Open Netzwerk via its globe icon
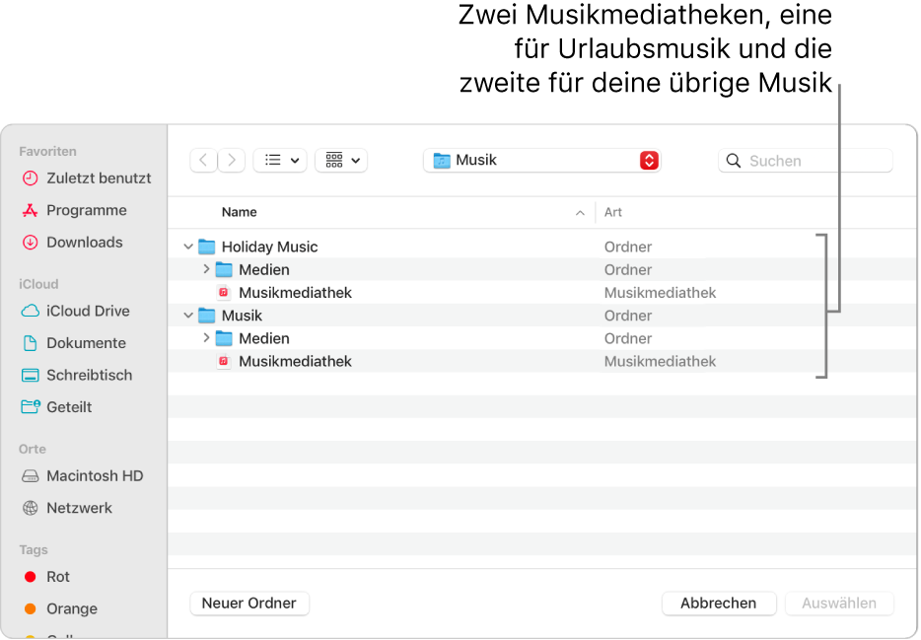 [x=31, y=508]
